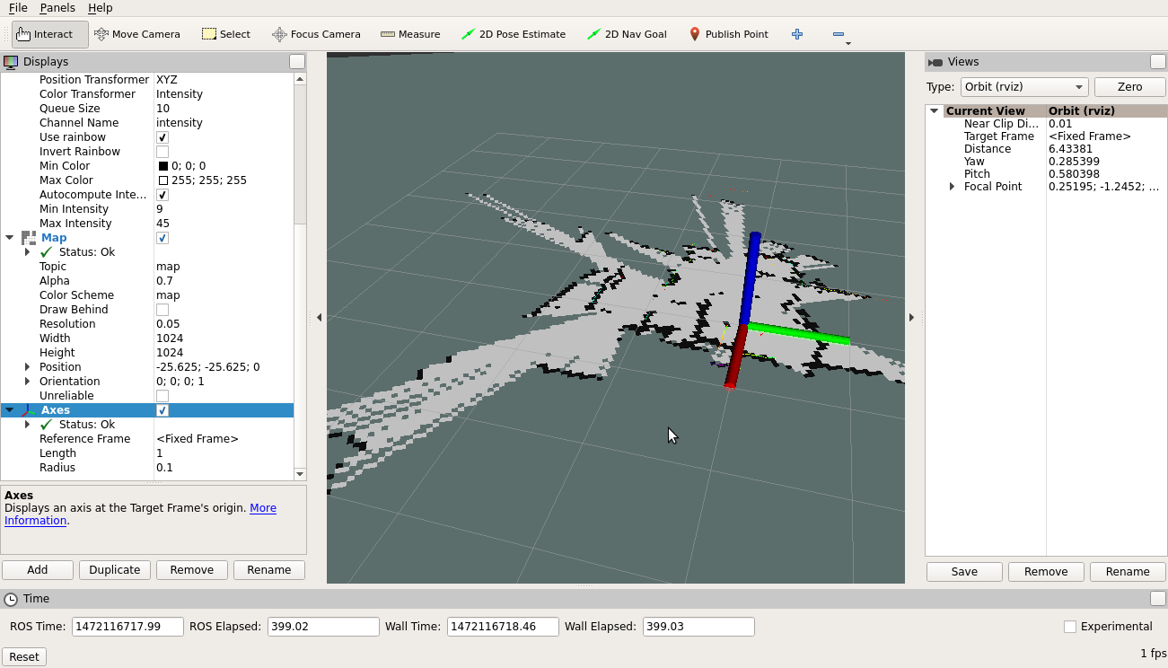Click the green check icon in Map Status
This screenshot has width=1168, height=668.
(47, 252)
